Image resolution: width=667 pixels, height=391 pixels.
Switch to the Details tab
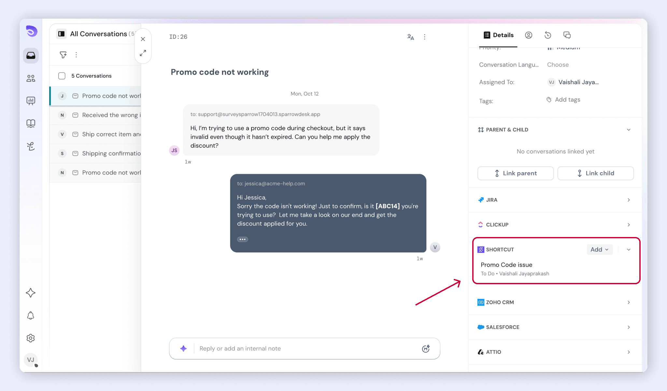click(499, 35)
